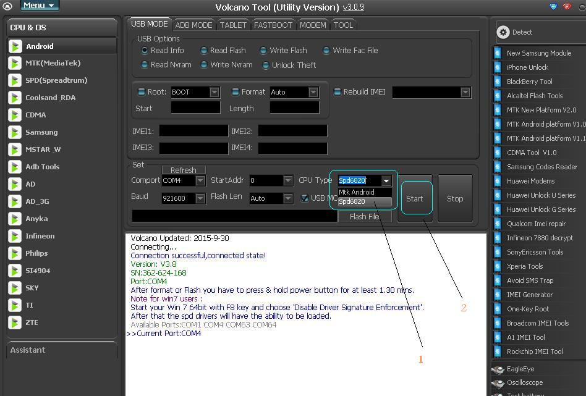
Task: Select the Write Flash radio option
Action: click(263, 50)
